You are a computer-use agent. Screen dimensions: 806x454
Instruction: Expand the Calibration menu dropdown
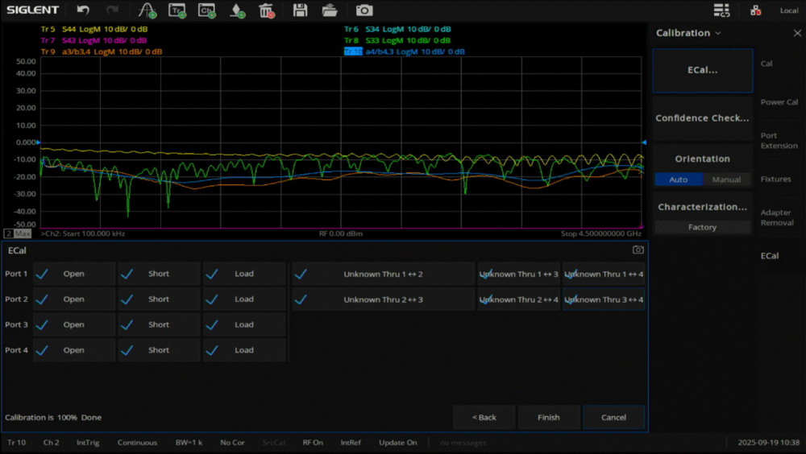point(688,33)
